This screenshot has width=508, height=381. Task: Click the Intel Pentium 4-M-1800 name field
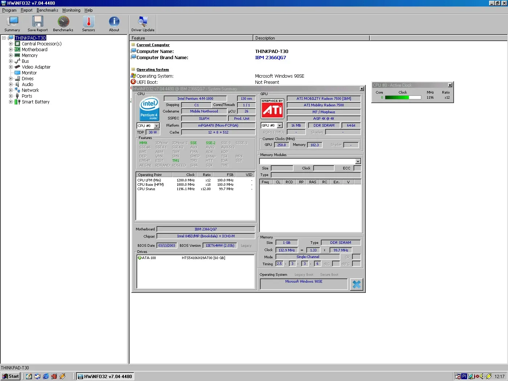[x=195, y=98]
